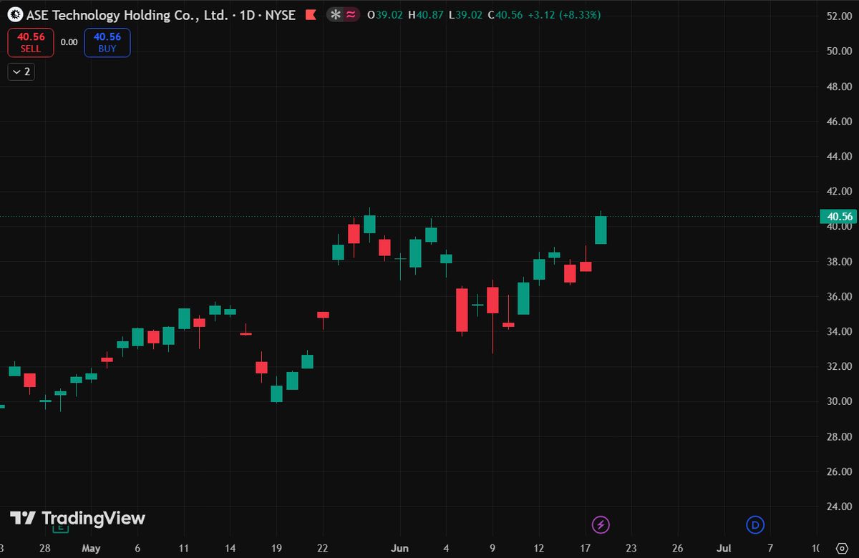Click the current price label 40.56 on axis
Screen dimensions: 859x558
coord(838,217)
